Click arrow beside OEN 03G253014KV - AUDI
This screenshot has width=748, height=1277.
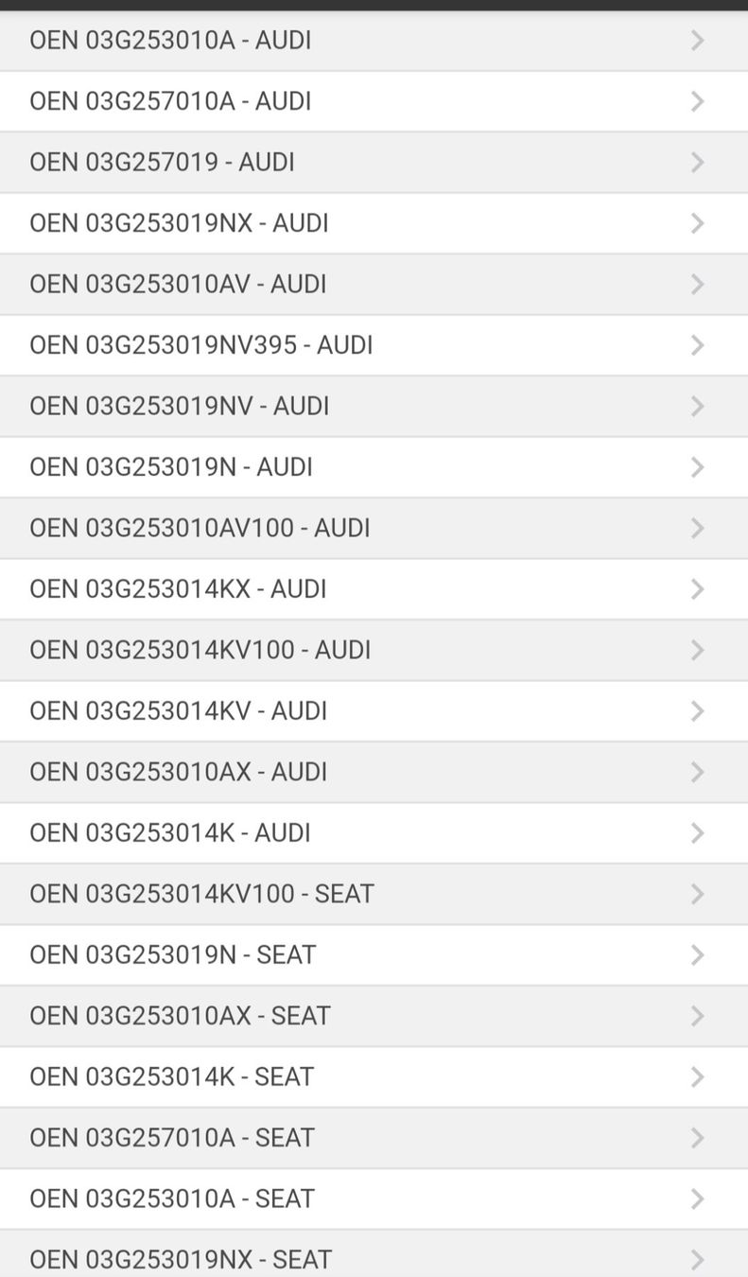[698, 711]
